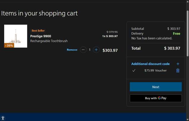Increase quantity with the plus button
The height and width of the screenshot is (121, 189).
(96, 50)
